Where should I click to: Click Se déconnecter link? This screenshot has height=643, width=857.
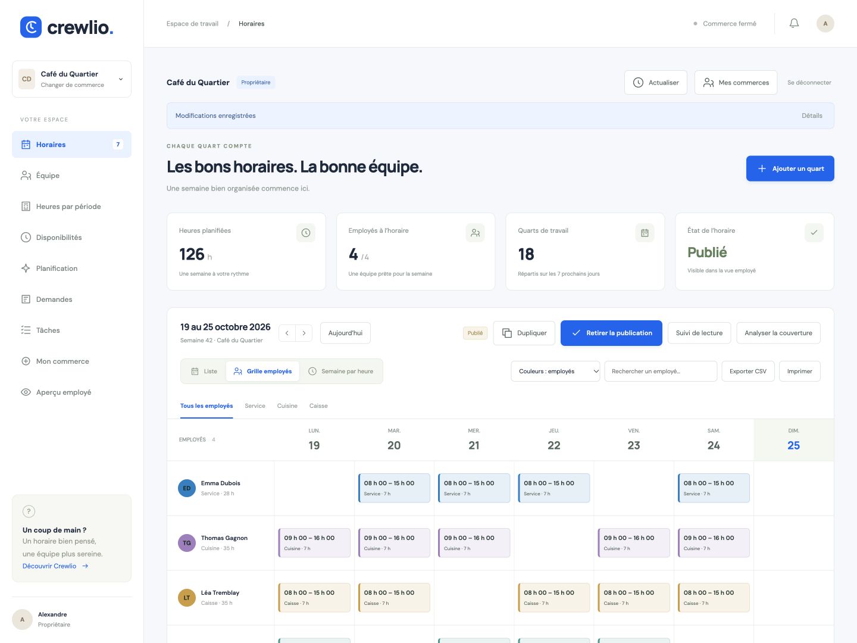[809, 83]
